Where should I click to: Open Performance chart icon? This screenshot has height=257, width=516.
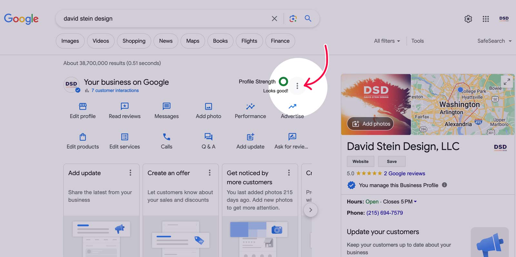[250, 106]
